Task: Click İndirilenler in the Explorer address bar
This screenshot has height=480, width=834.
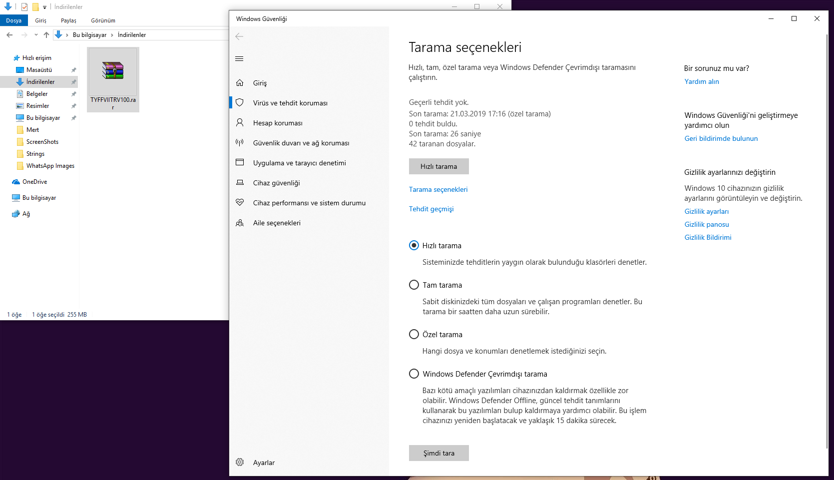Action: (x=132, y=35)
